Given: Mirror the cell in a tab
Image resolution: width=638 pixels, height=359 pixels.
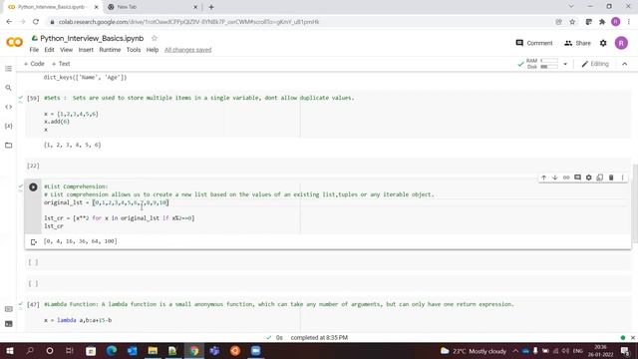Looking at the screenshot, I should [600, 178].
